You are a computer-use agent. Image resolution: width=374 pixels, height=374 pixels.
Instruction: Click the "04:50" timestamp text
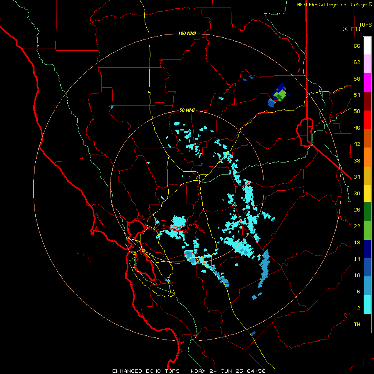[256, 371]
